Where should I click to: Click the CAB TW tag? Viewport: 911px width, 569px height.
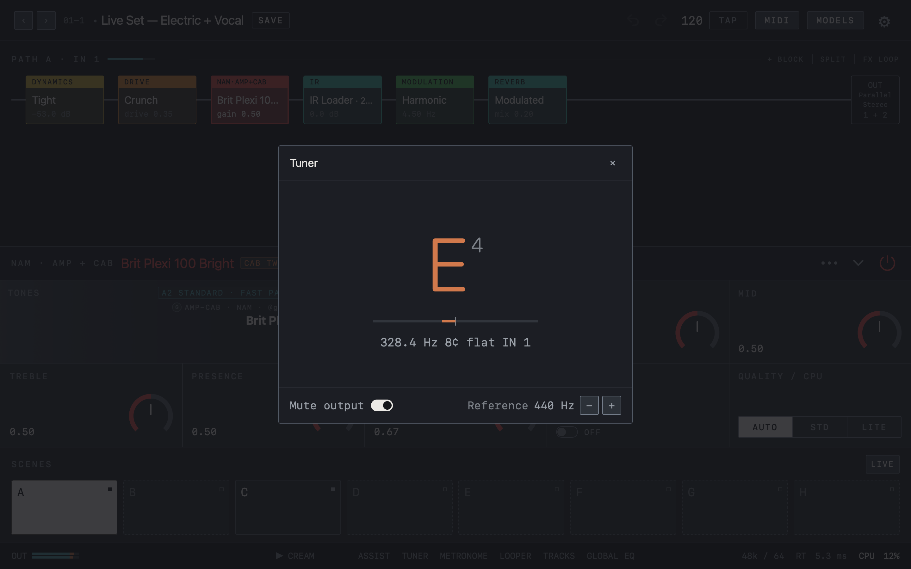pyautogui.click(x=260, y=263)
